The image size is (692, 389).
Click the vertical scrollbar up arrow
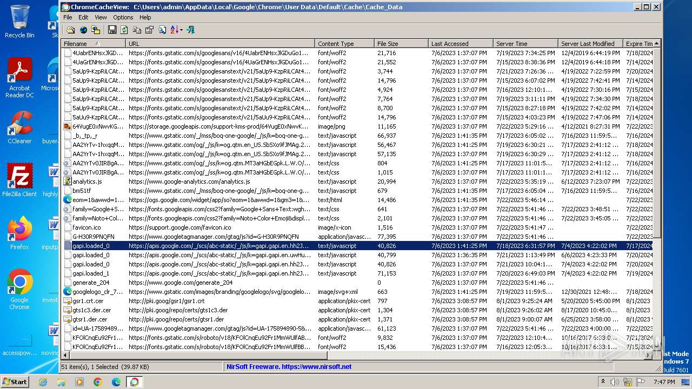click(x=657, y=44)
